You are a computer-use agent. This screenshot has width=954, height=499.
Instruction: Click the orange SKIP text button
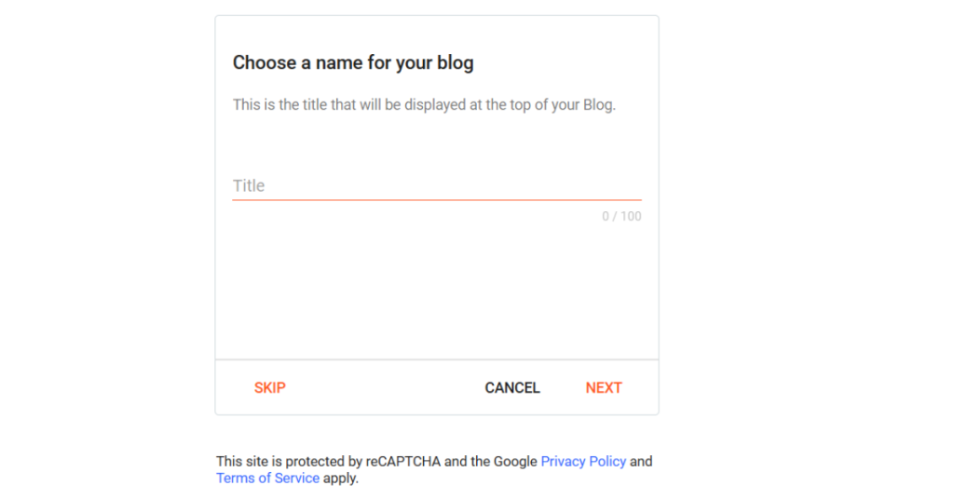[x=269, y=388]
